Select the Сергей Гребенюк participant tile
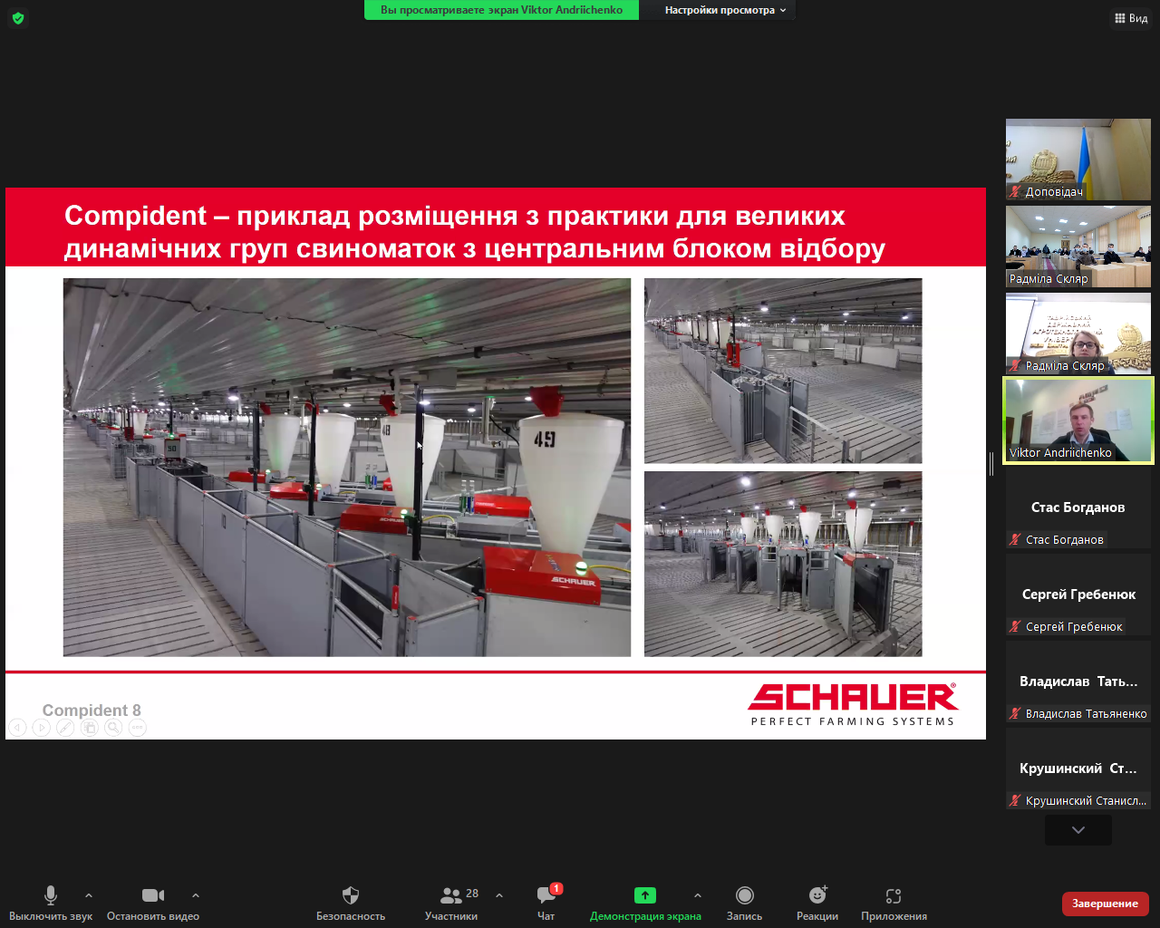 pyautogui.click(x=1078, y=594)
